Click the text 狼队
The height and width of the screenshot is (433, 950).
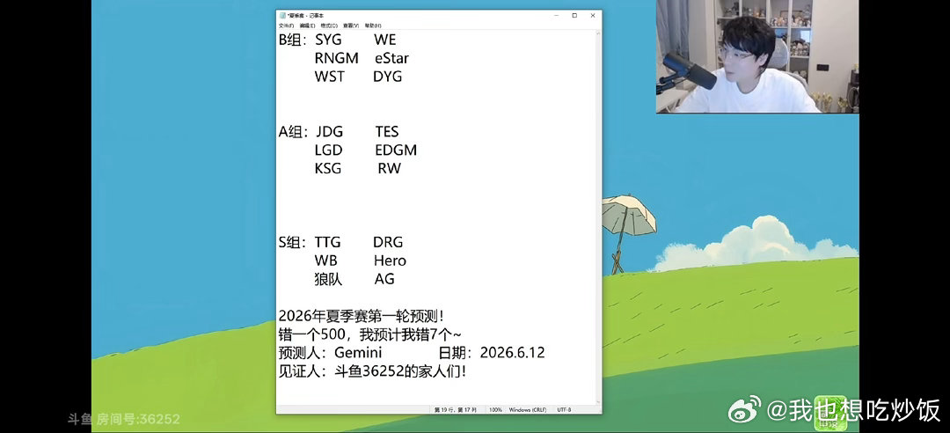tap(328, 279)
